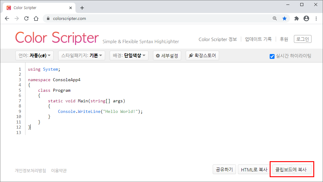Open the 업데이트 기록 link

pos(258,39)
